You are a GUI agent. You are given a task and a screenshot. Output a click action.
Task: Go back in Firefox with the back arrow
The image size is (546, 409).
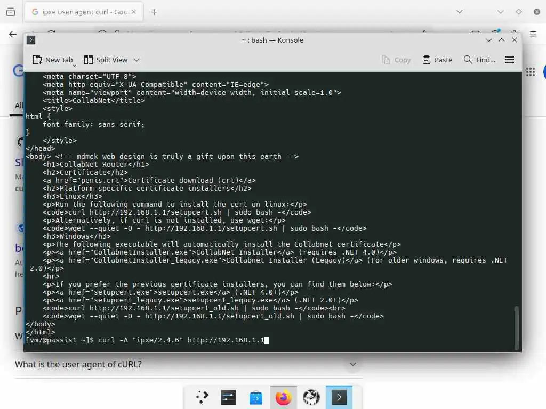coord(13,34)
